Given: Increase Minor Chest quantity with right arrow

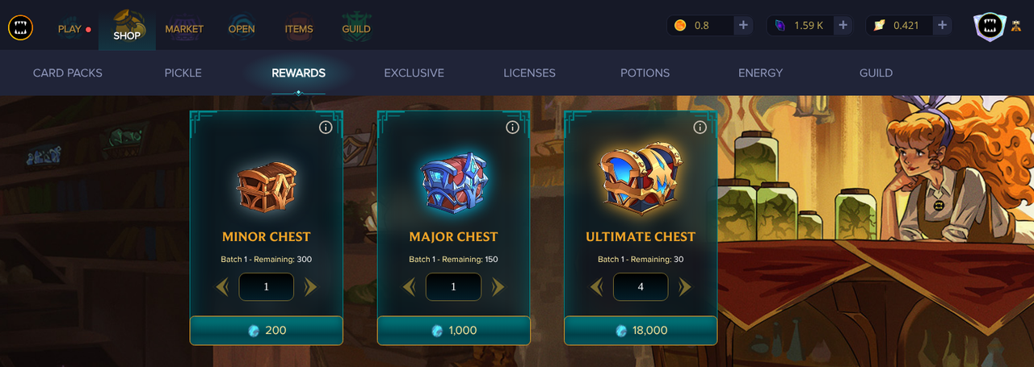Looking at the screenshot, I should [310, 287].
